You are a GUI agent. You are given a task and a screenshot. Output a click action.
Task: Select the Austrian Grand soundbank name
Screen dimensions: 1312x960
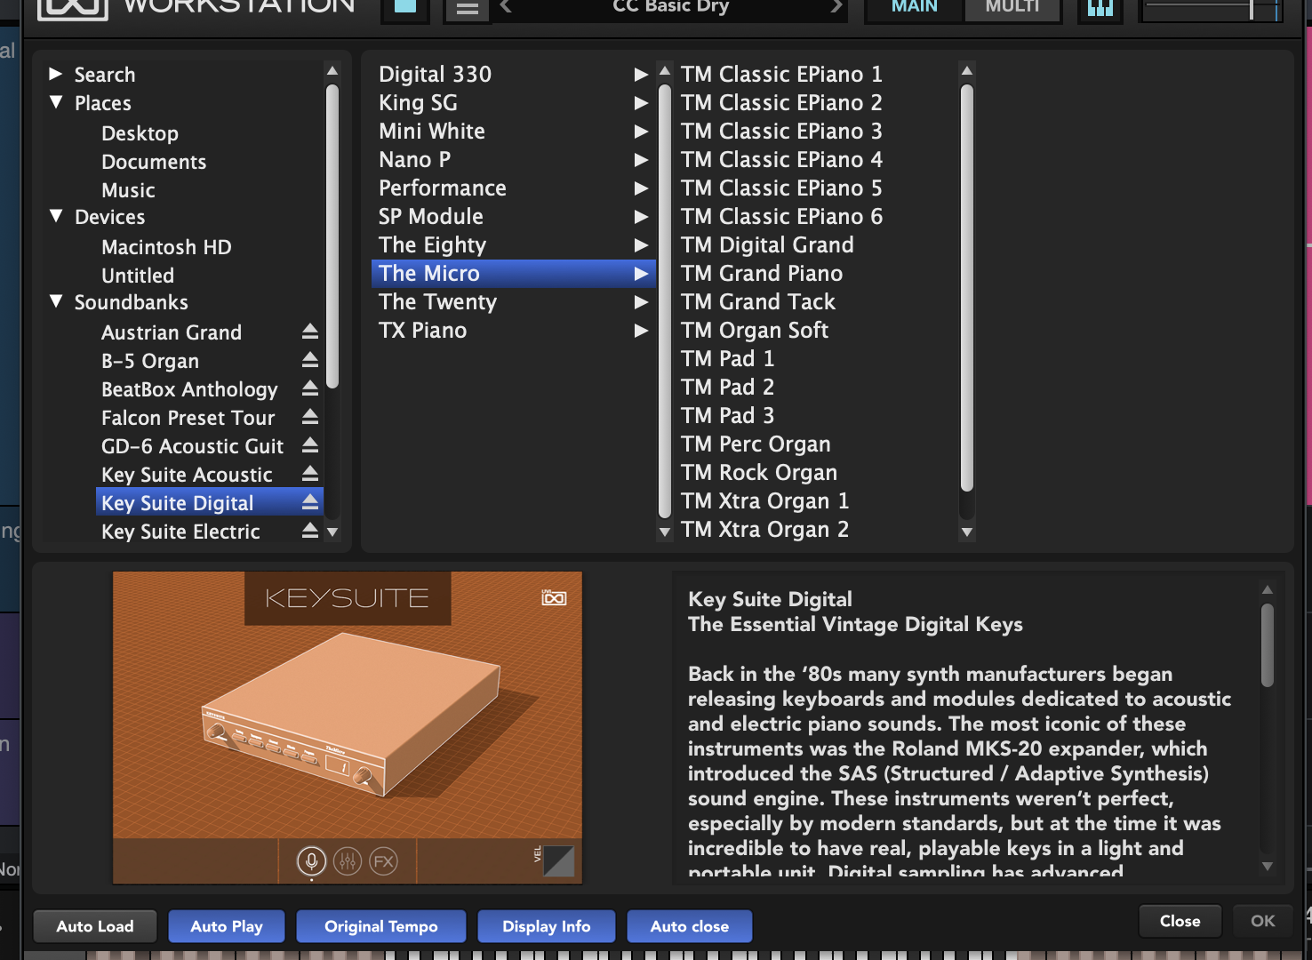[172, 332]
